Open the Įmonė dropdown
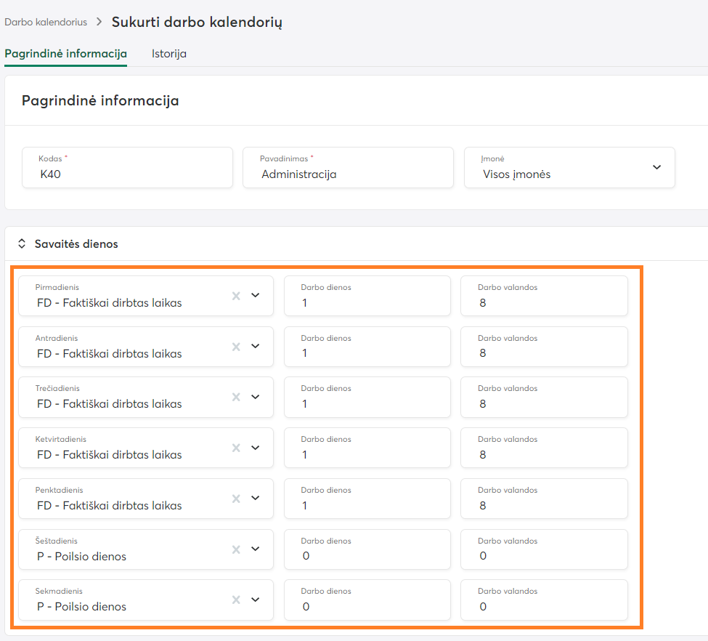This screenshot has width=708, height=641. [x=656, y=167]
